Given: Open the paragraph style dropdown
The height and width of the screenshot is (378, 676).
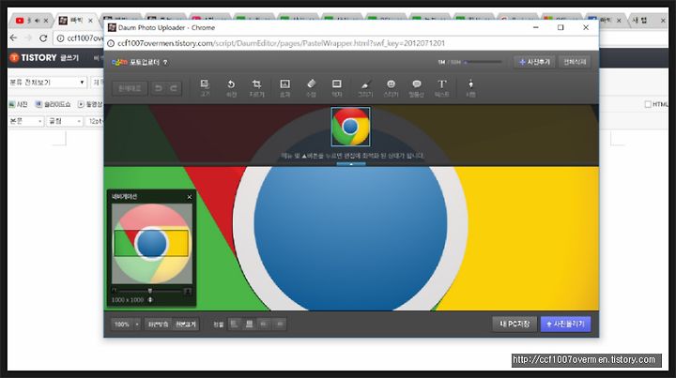Looking at the screenshot, I should tap(26, 121).
